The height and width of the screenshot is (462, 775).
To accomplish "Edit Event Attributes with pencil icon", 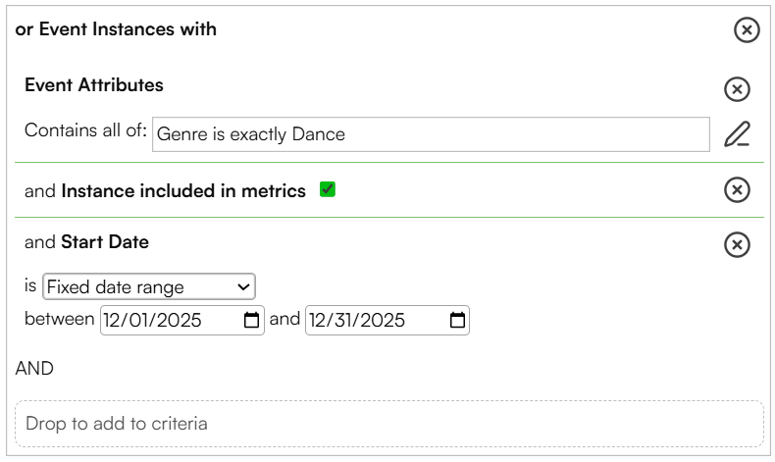I will [x=737, y=134].
